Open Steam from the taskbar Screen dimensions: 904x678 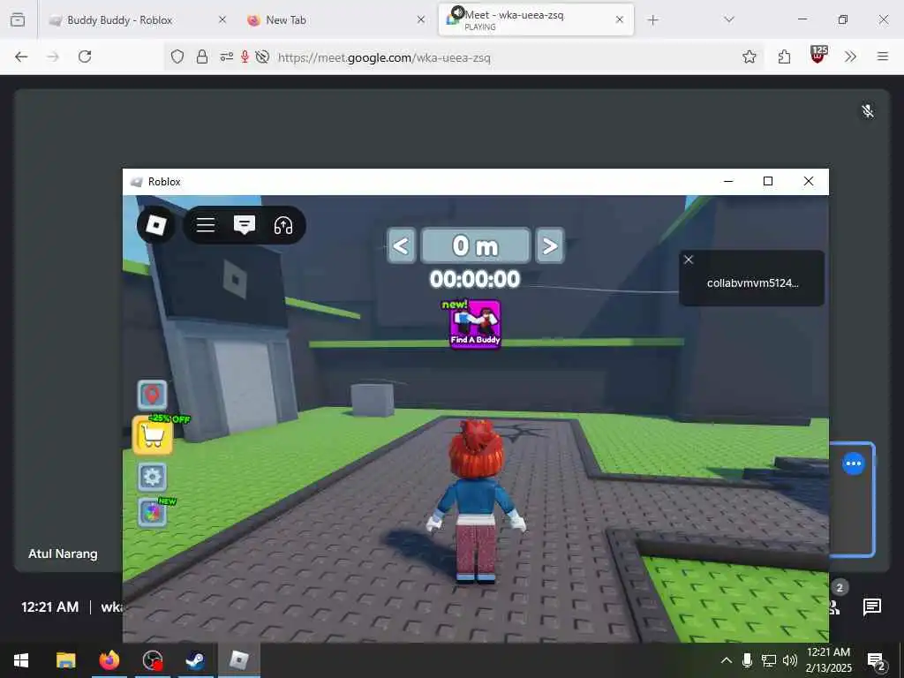coord(195,660)
